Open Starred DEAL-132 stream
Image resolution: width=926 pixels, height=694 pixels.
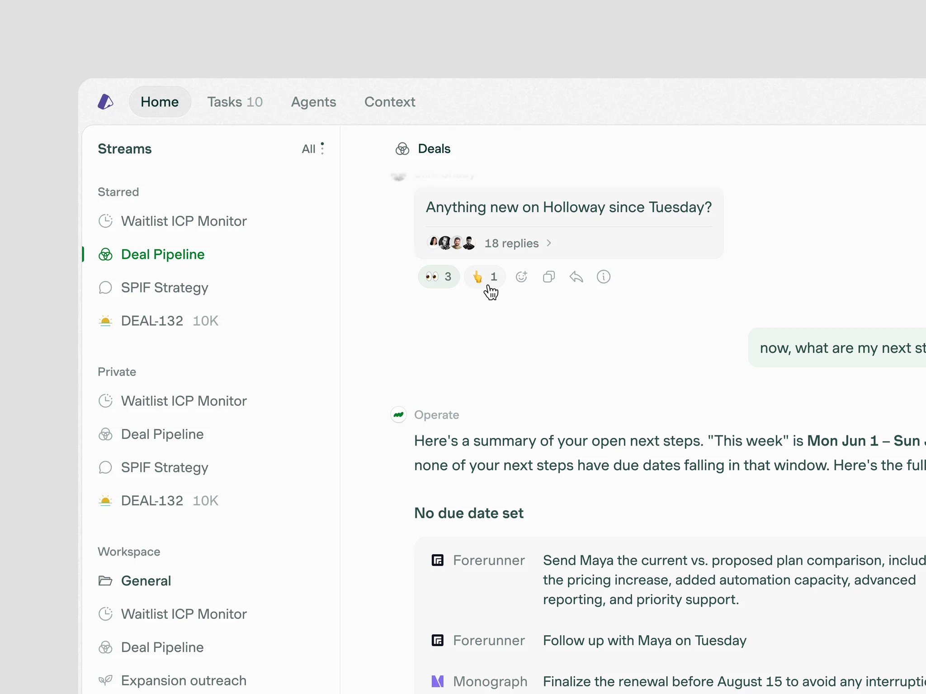click(158, 321)
